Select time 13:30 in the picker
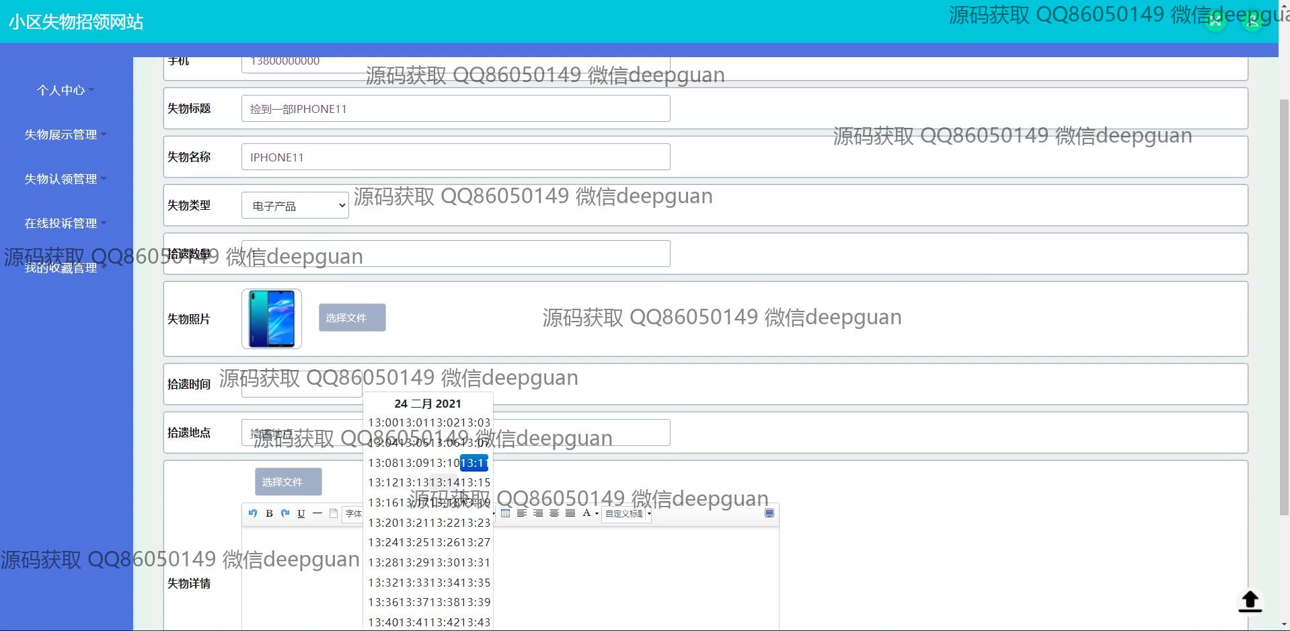Image resolution: width=1290 pixels, height=631 pixels. click(445, 562)
